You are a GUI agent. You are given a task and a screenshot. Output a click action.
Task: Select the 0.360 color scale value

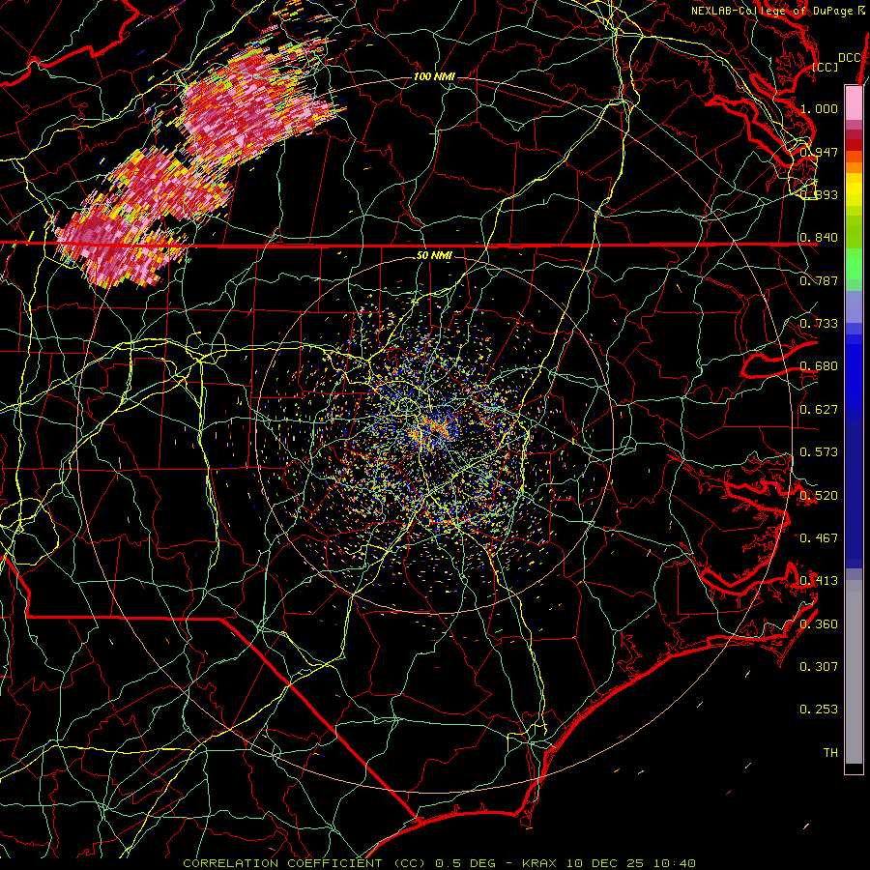(x=819, y=624)
